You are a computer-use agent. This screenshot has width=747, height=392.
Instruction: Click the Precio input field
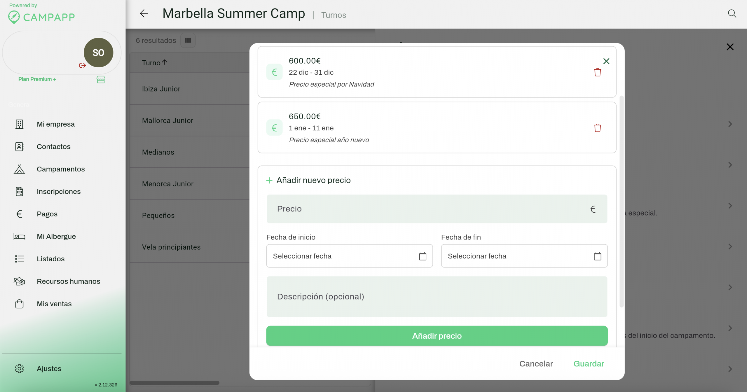(x=432, y=209)
